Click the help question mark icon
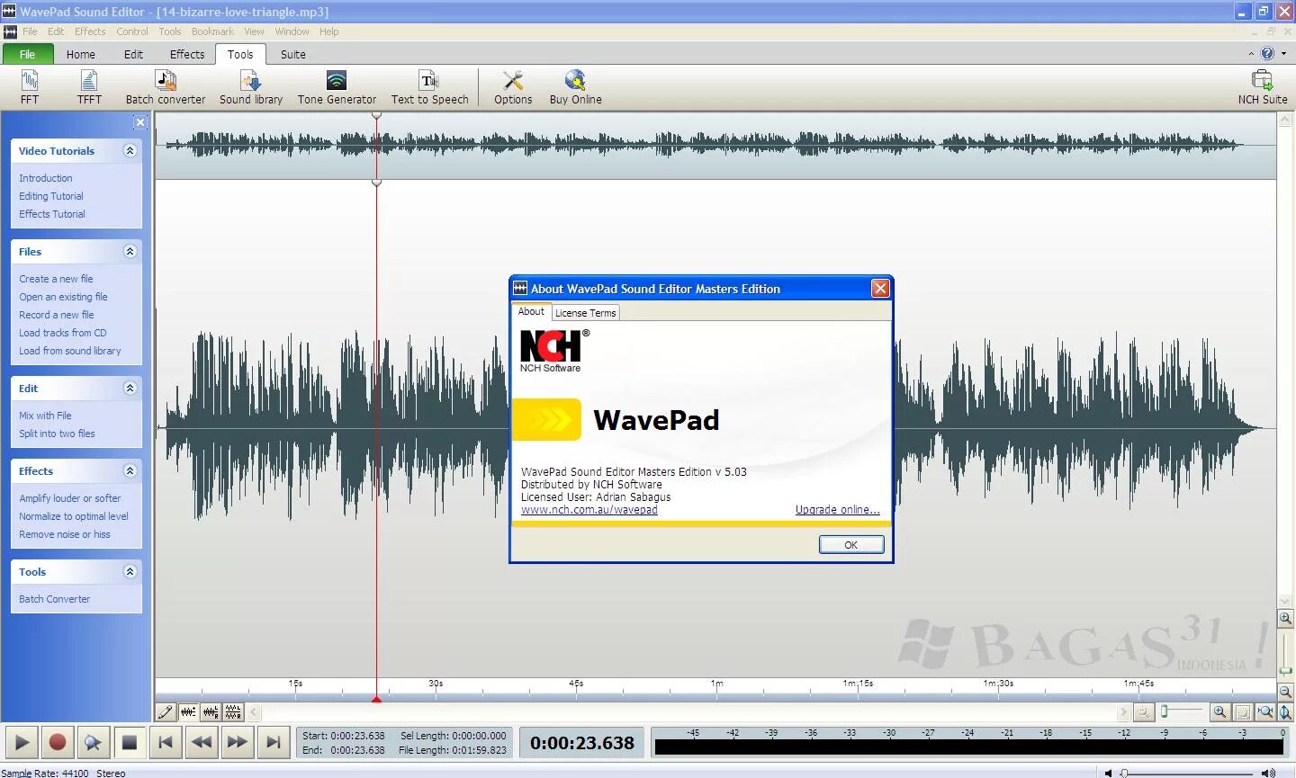Screen dimensions: 1296x778 pyautogui.click(x=1267, y=54)
